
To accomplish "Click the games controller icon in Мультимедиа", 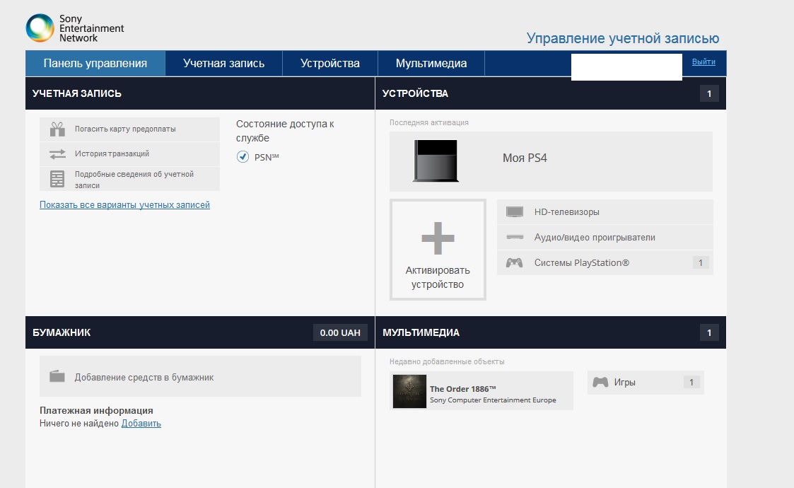I will (x=600, y=382).
